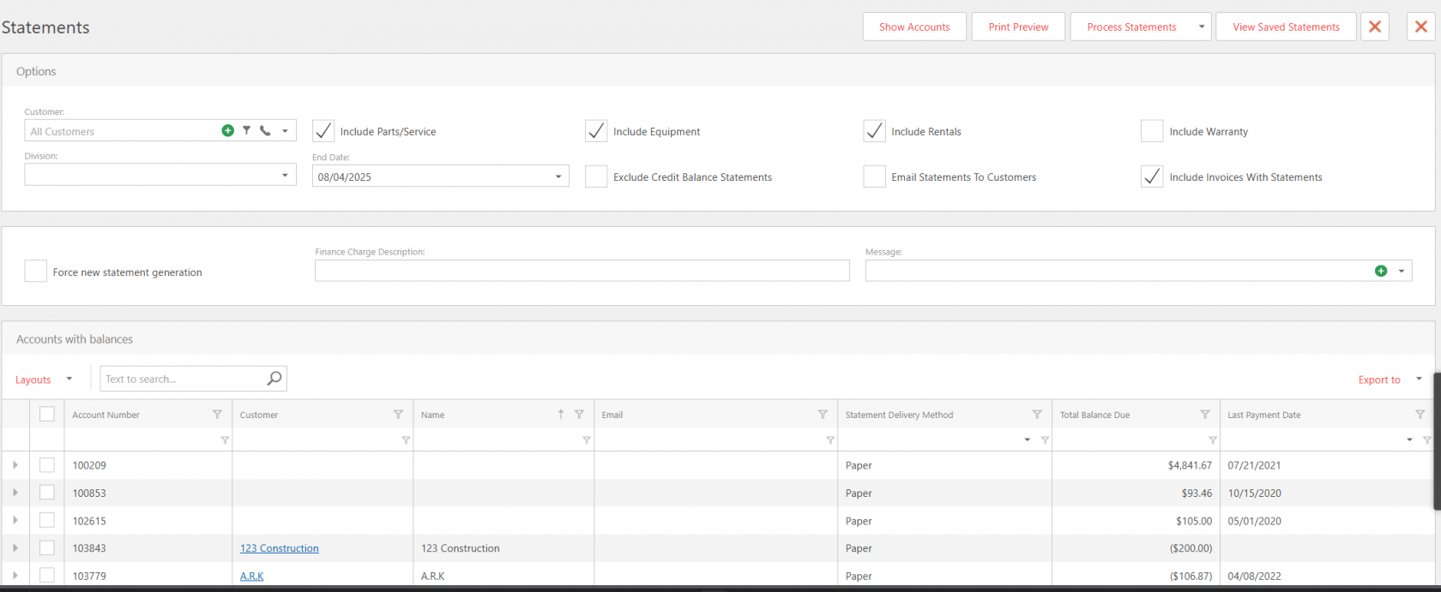Click Name column sort ascending arrow
This screenshot has width=1441, height=592.
561,415
